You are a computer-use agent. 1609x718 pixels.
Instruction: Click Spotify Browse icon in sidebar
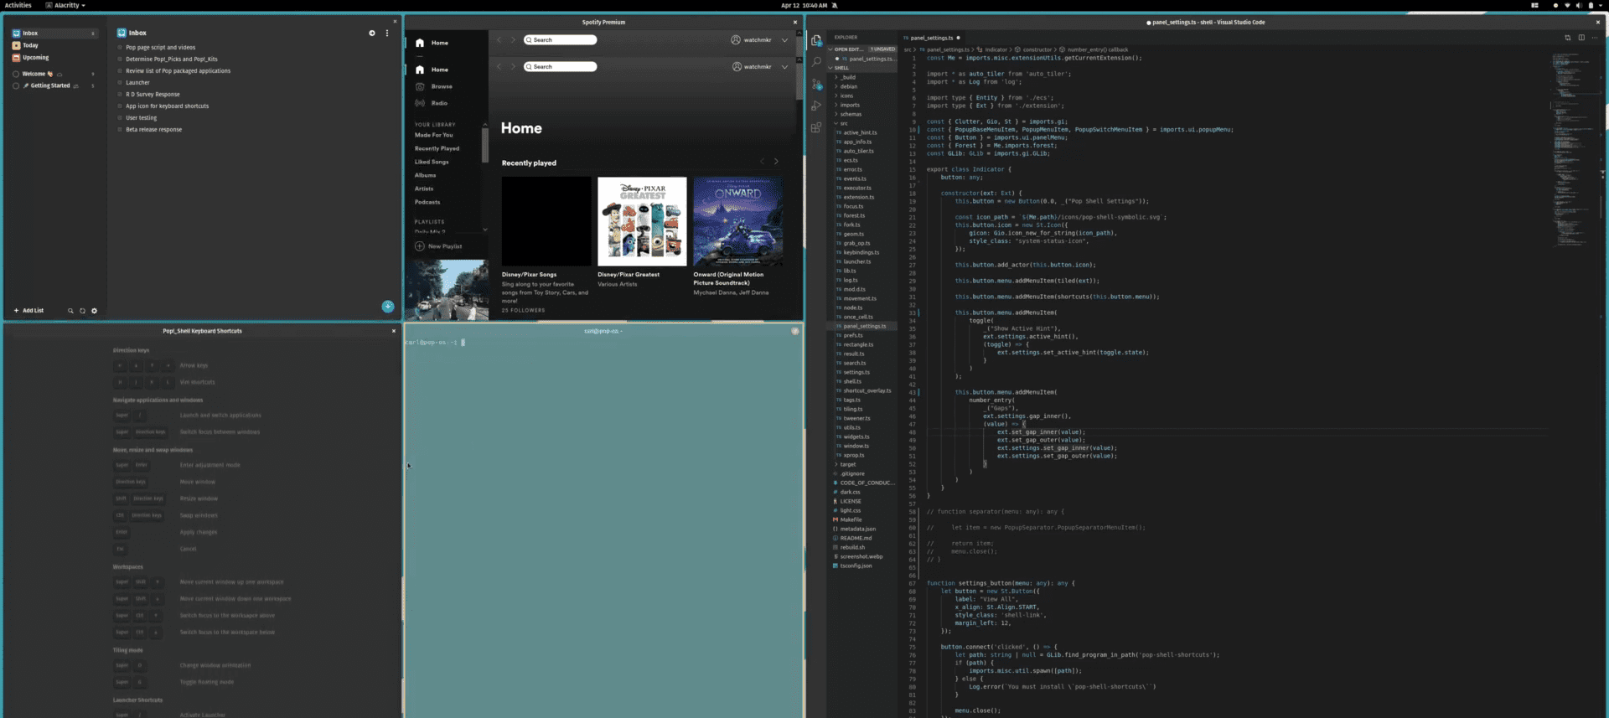pyautogui.click(x=420, y=86)
